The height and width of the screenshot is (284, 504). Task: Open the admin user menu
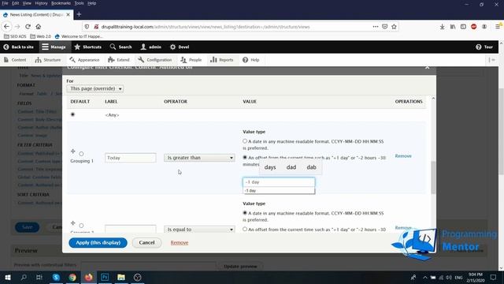point(150,47)
